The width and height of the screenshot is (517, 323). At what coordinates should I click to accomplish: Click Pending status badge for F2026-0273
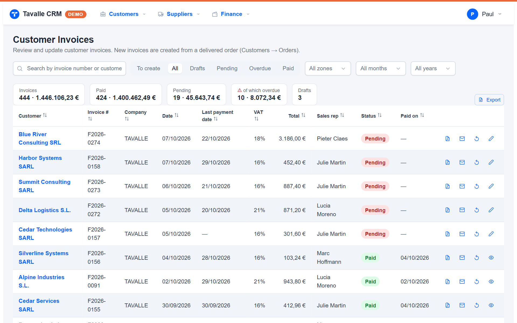pos(375,186)
